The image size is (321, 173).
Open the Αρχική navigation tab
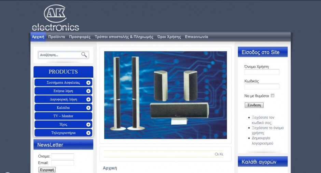click(x=38, y=37)
